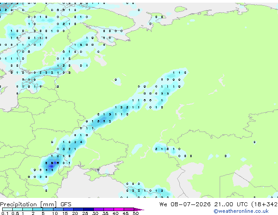Screen dimensions: 278x215
Task: Click the forecast date "We 08-07-2026 21..00 UTC" text
Action: coord(203,204)
